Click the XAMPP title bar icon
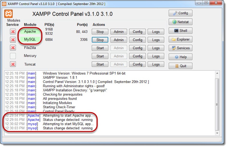Viewport: 228px width, 148px height. tap(4, 4)
